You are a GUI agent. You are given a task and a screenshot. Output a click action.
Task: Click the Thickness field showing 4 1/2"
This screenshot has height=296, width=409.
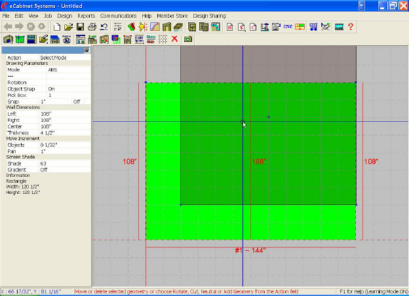coord(65,133)
